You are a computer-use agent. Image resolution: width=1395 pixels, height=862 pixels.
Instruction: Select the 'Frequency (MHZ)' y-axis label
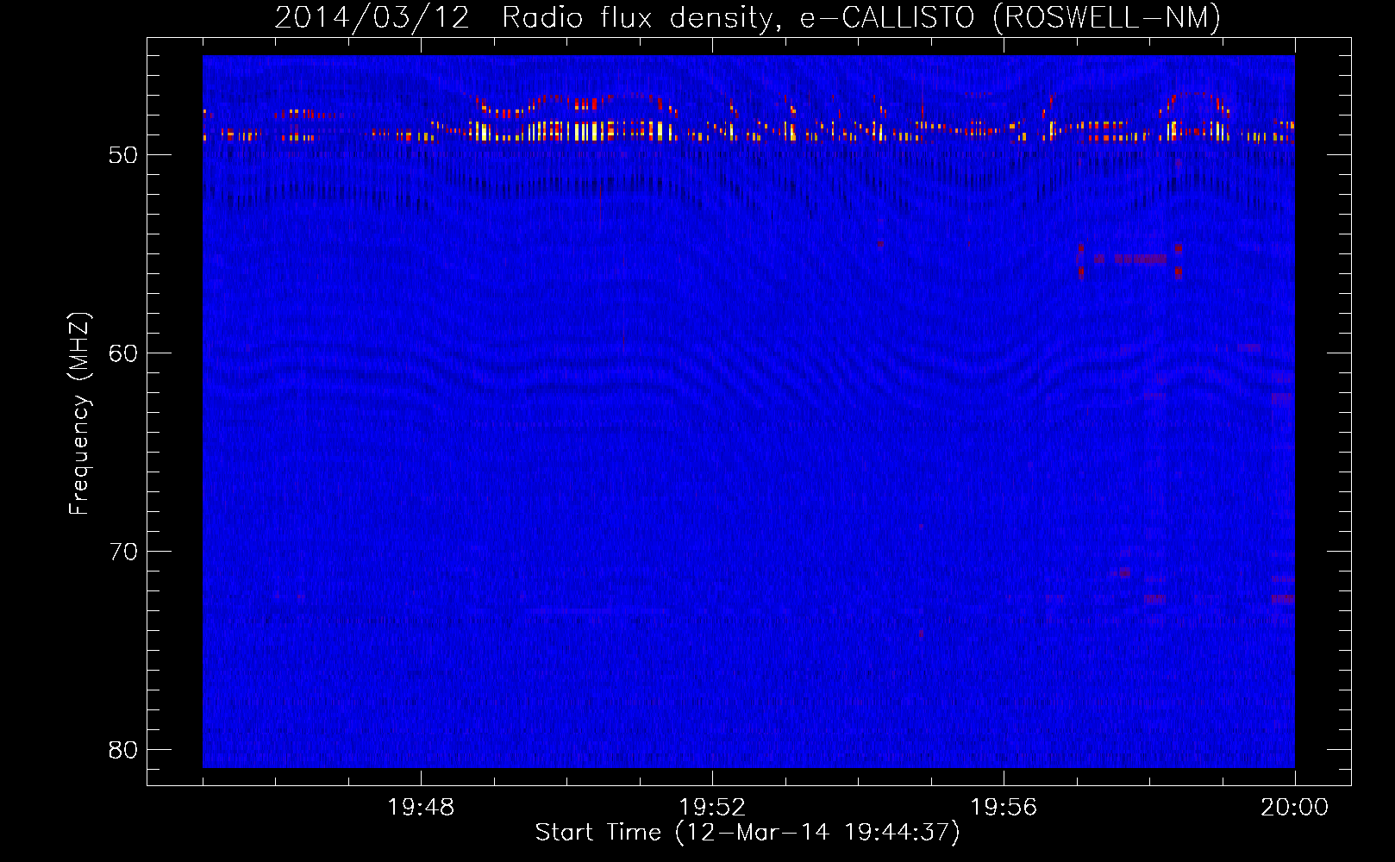pyautogui.click(x=79, y=414)
